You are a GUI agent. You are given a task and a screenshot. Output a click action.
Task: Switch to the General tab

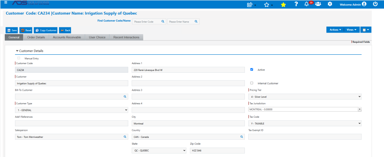point(14,37)
